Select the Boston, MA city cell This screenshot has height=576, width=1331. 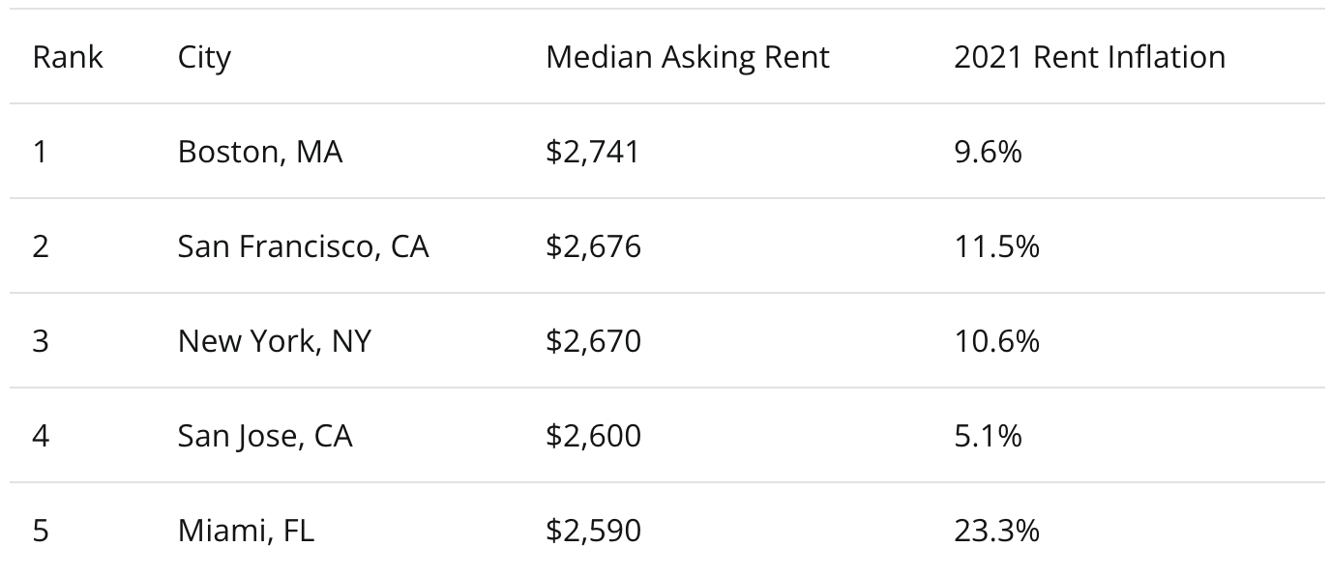(x=260, y=152)
